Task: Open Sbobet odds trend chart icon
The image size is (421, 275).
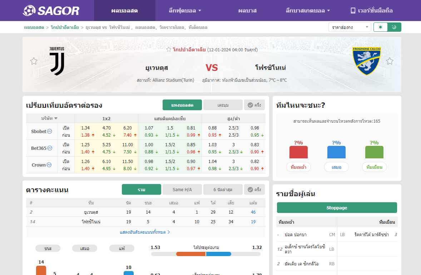Action: (x=50, y=131)
